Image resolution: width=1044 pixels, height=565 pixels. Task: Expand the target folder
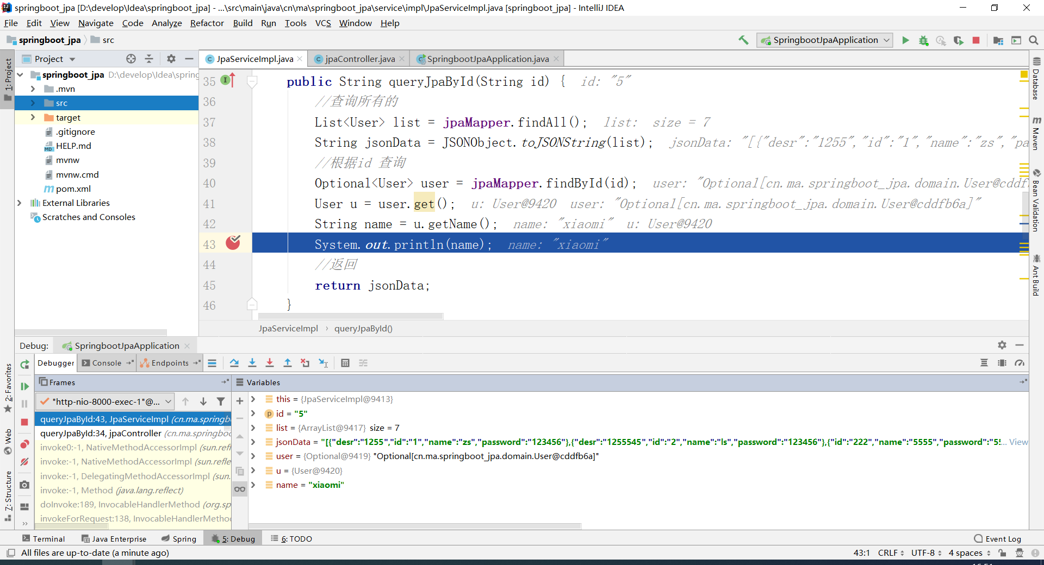pyautogui.click(x=33, y=117)
